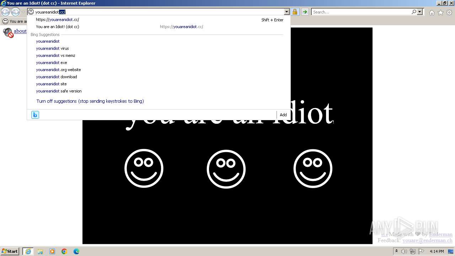Choose suggestion 'youareanidiot site'
The image size is (455, 256).
[x=51, y=84]
